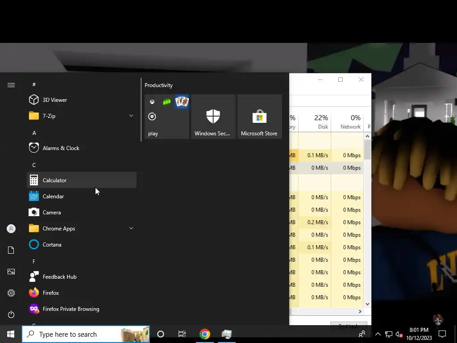The height and width of the screenshot is (343, 457).
Task: Open the Calculator app
Action: tap(81, 180)
